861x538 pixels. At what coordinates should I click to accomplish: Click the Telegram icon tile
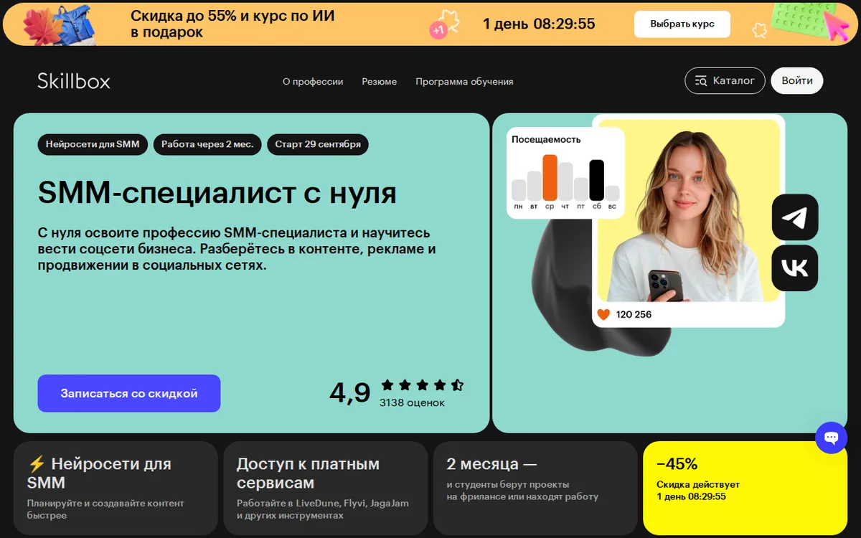[795, 217]
